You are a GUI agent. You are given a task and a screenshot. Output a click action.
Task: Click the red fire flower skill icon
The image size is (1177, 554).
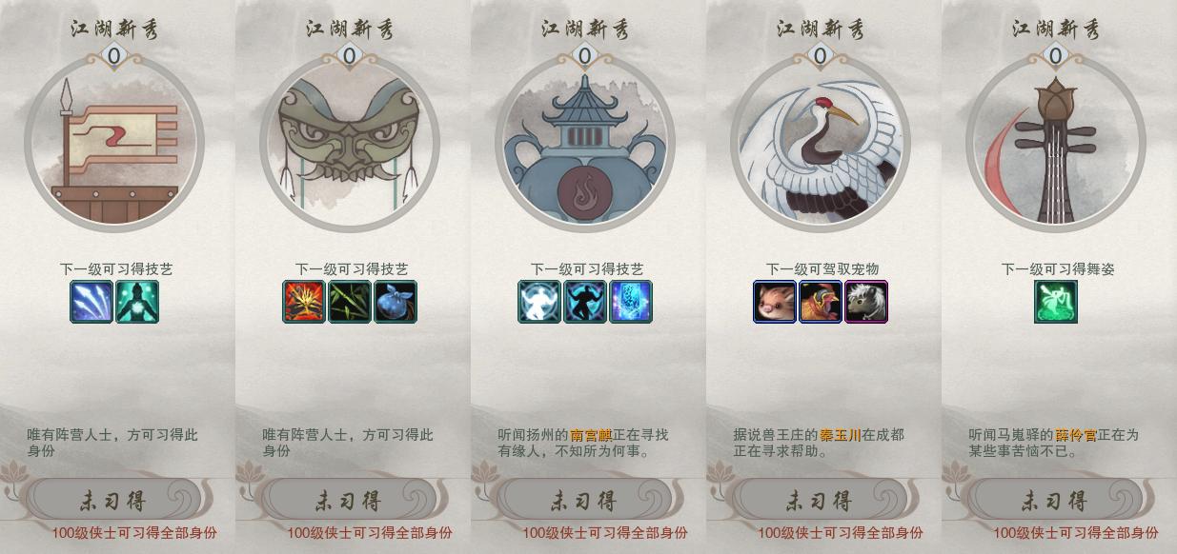click(x=304, y=302)
